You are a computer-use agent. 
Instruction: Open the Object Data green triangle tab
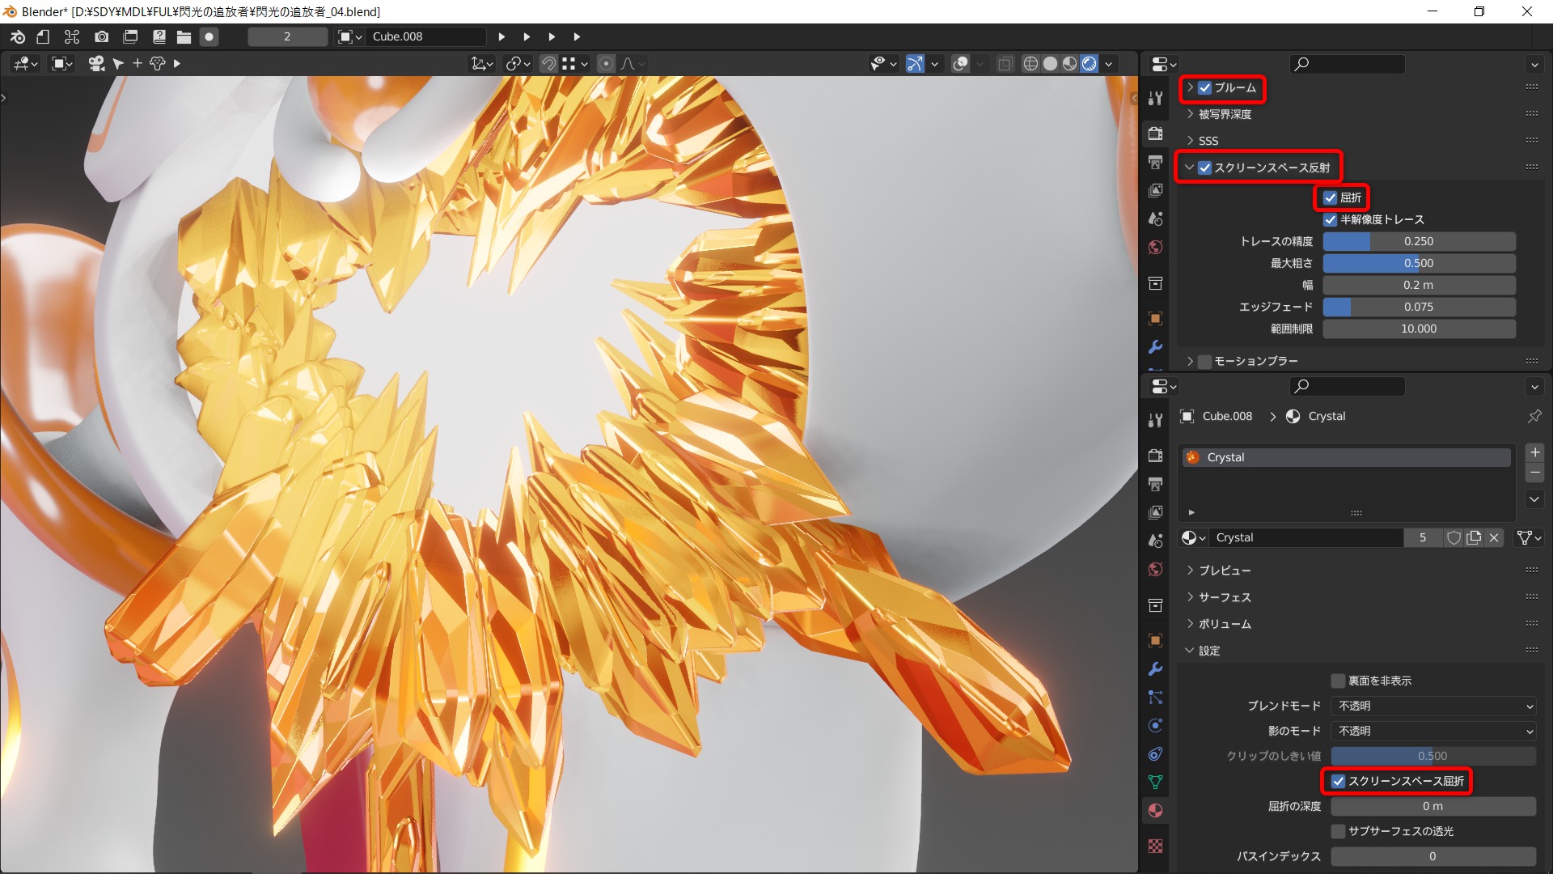pyautogui.click(x=1155, y=782)
